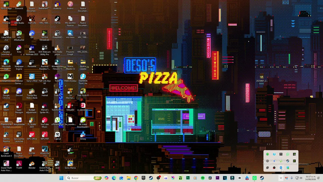323x182 pixels.
Task: Select the Proyecto 9.mp4 video file
Action: 70,50
